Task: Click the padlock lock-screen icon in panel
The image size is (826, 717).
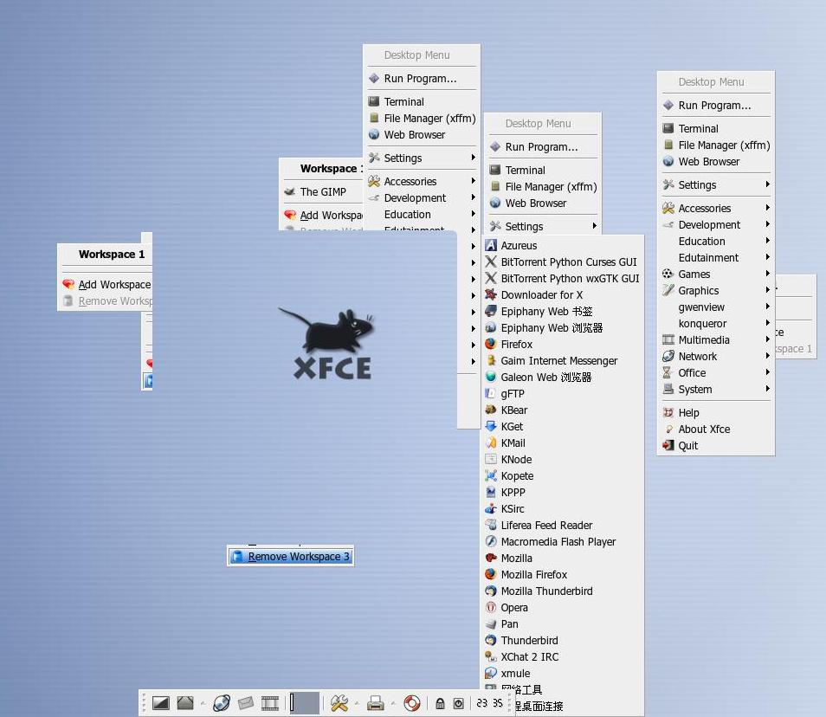Action: click(440, 704)
